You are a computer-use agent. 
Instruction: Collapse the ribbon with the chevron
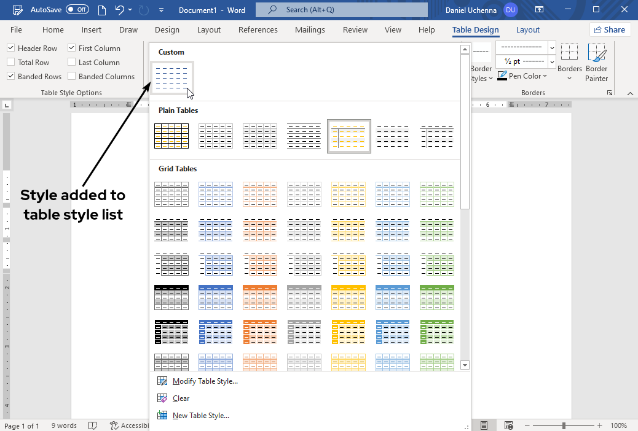point(629,93)
